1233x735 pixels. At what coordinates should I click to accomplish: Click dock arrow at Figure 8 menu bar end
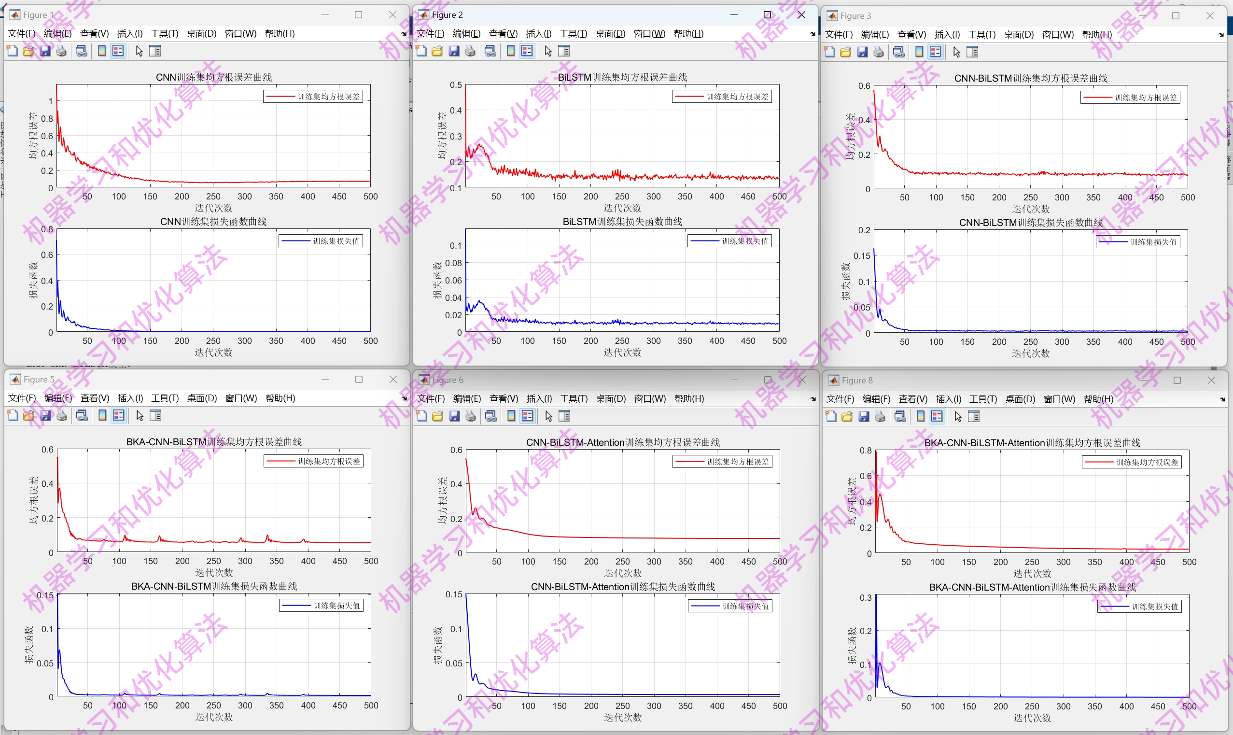click(x=1222, y=399)
